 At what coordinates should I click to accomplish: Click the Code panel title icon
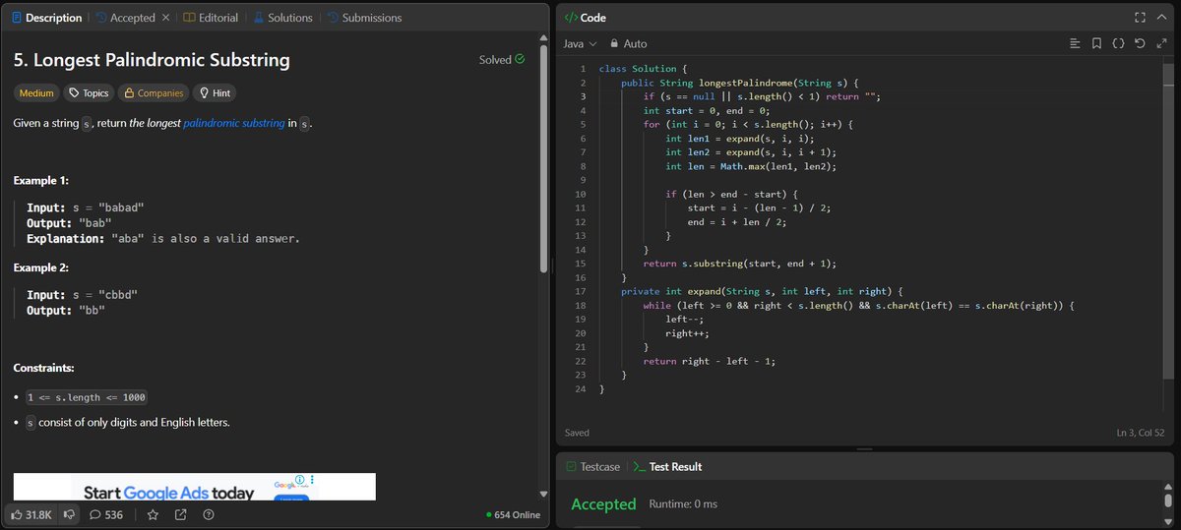[571, 18]
